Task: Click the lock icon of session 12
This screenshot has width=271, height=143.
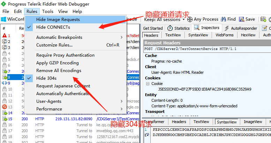Action: point(5,101)
